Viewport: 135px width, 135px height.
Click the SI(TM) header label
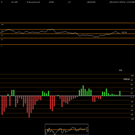coord(51,2)
